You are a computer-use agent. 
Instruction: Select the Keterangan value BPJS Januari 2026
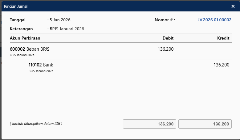click(x=67, y=29)
